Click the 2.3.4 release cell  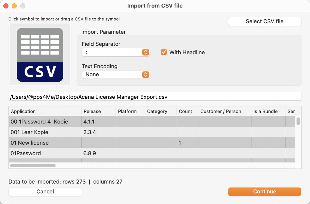click(x=98, y=132)
